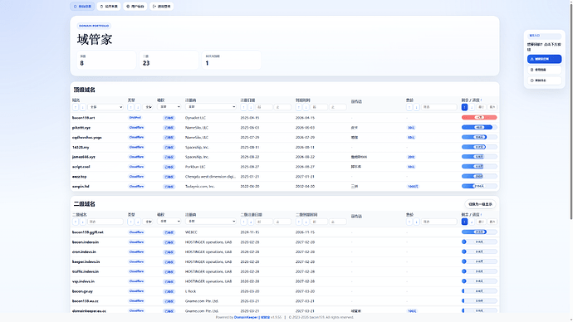573x322 pixels.
Task: Open the third tab with gear icon
Action: coord(135,6)
